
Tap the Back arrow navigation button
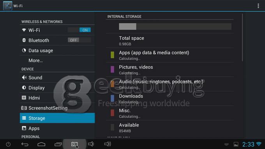(x=25, y=144)
